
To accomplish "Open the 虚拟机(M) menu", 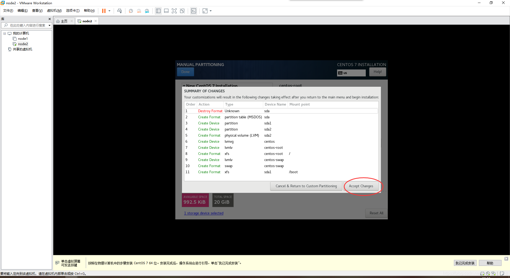I will 54,11.
